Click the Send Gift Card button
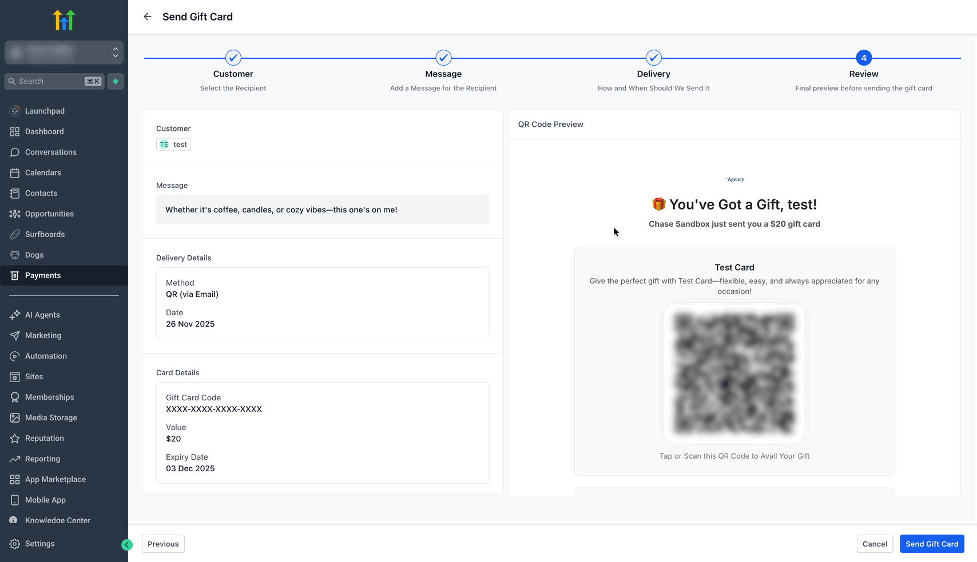This screenshot has height=562, width=977. tap(932, 544)
